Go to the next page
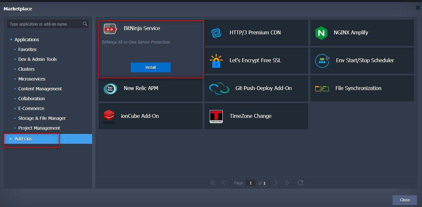422x207 pixels. 276,183
